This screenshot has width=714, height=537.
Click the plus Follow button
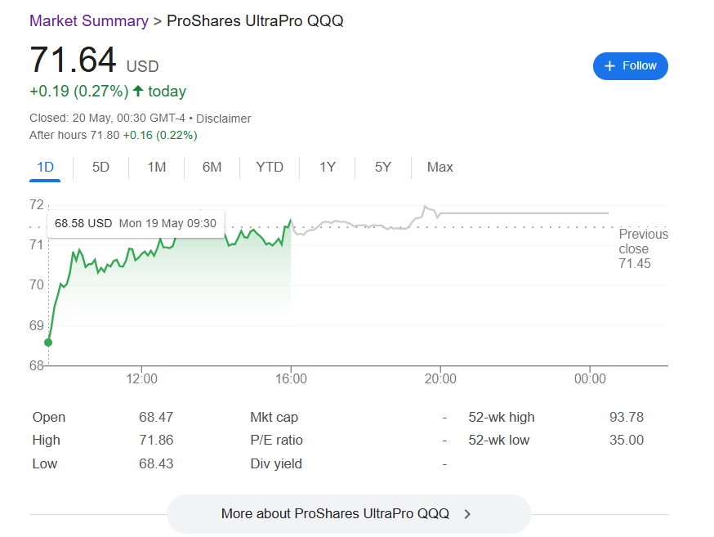click(x=630, y=66)
